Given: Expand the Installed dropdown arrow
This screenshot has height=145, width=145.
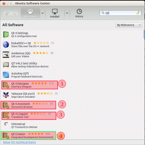Looking at the screenshot, I should [x=67, y=13].
